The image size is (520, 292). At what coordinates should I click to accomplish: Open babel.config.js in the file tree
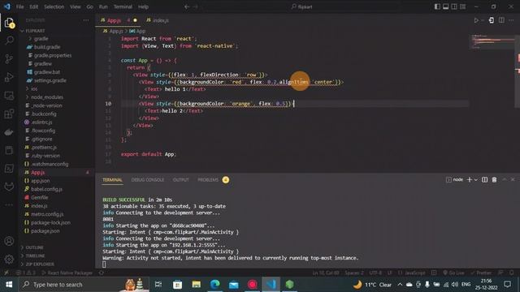(46, 189)
